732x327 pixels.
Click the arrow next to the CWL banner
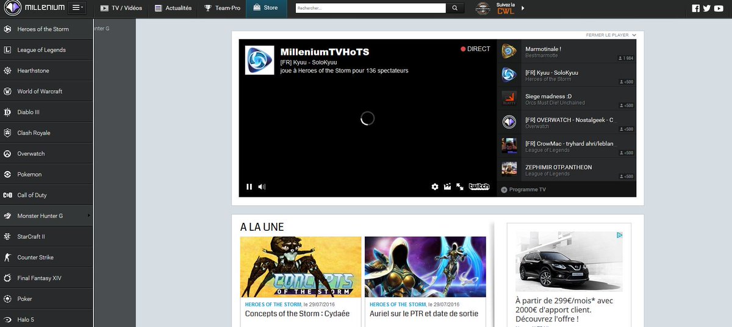click(523, 8)
